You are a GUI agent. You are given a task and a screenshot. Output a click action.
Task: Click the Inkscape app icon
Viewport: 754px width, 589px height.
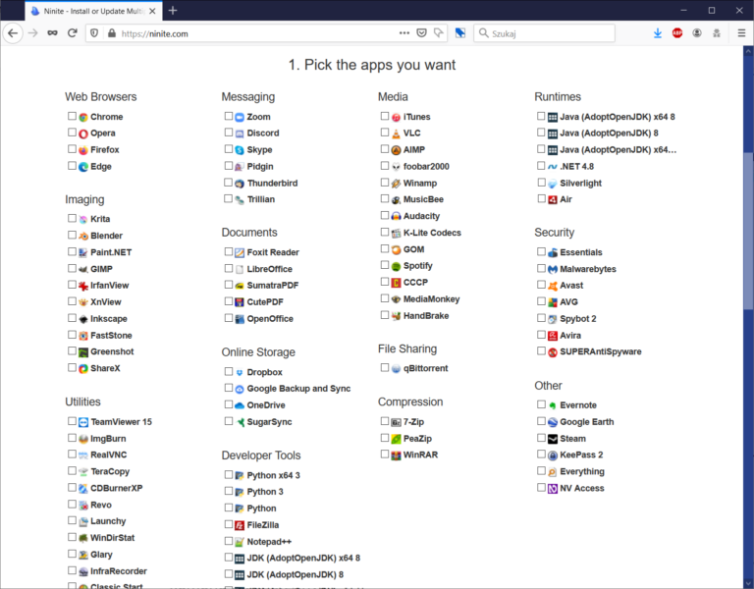[83, 319]
